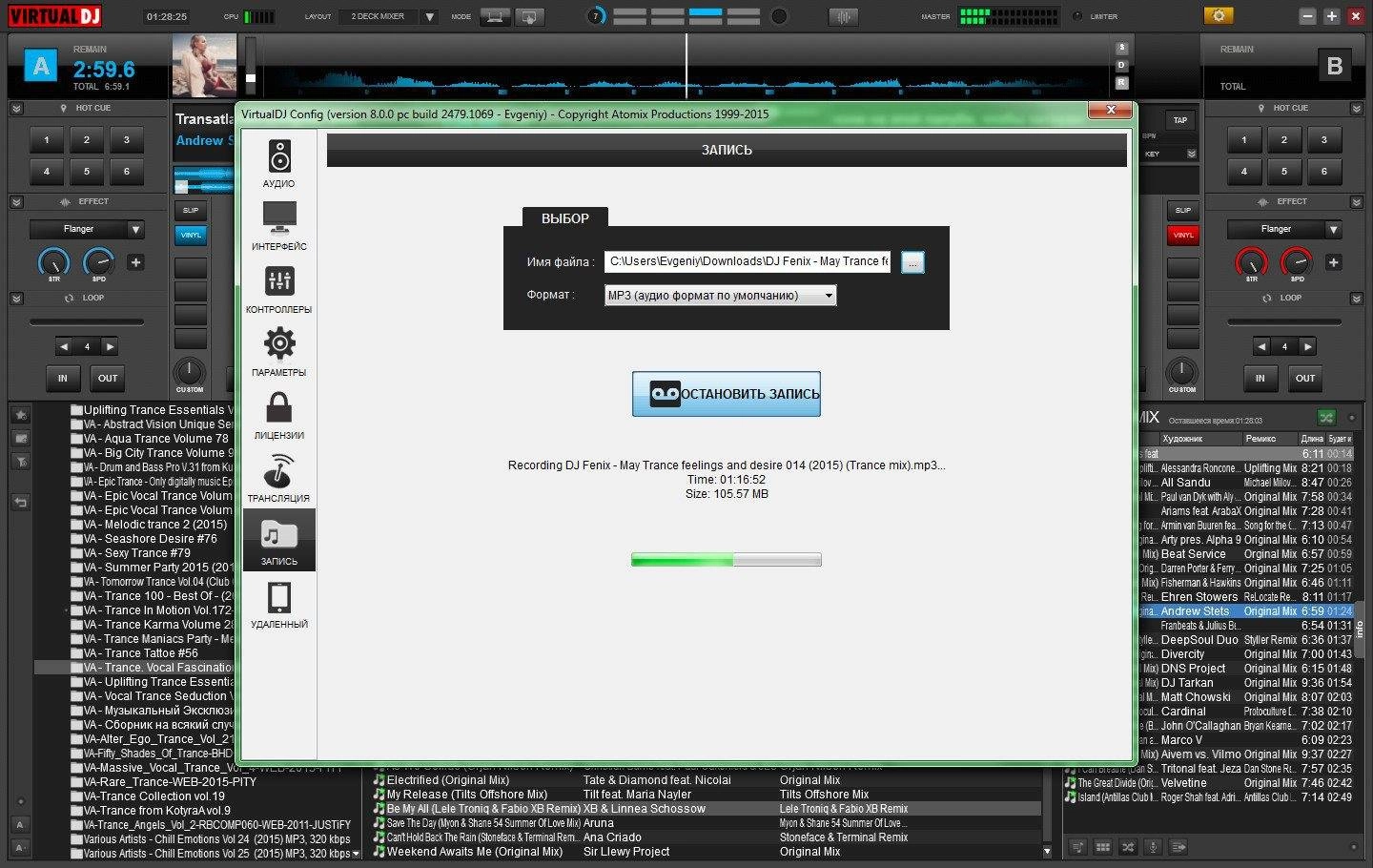Screen dimensions: 1373x868
Task: Open the КОНТРОЛЛЕРЫ mixer section
Action: pyautogui.click(x=278, y=289)
